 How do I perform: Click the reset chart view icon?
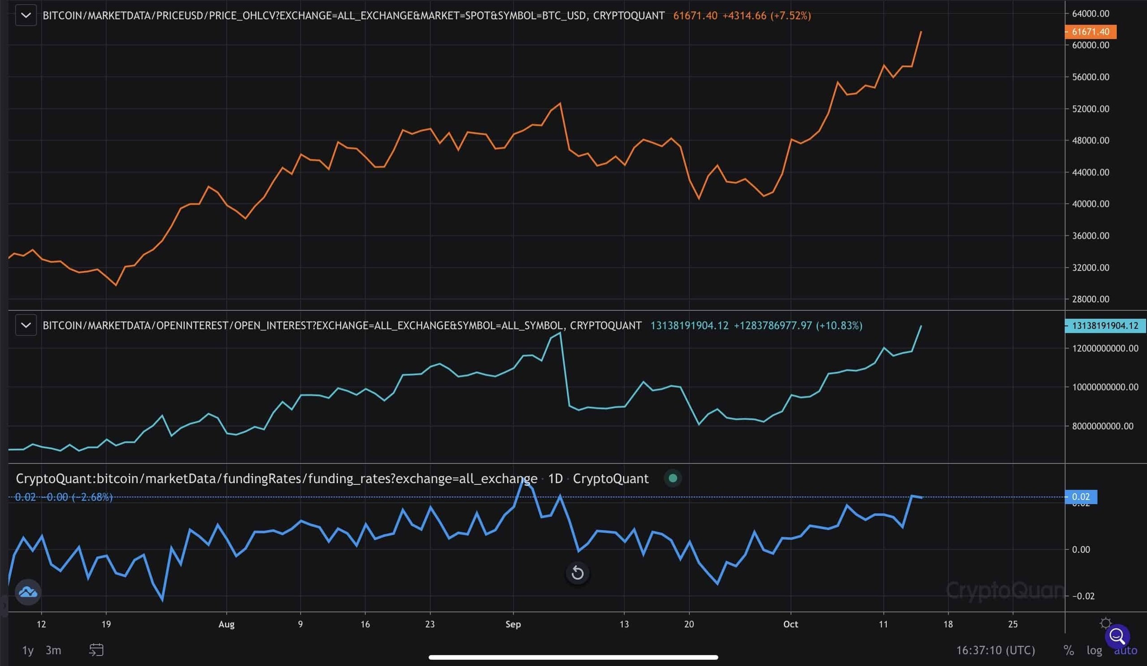[577, 573]
